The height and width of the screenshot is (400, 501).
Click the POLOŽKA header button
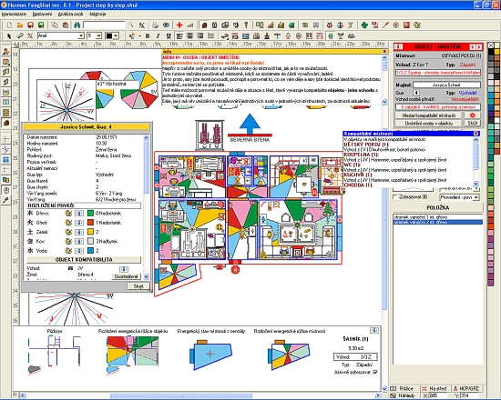pos(438,207)
